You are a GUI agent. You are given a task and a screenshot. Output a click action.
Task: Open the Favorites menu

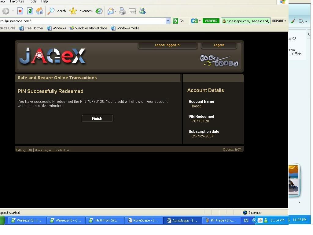coord(17,2)
